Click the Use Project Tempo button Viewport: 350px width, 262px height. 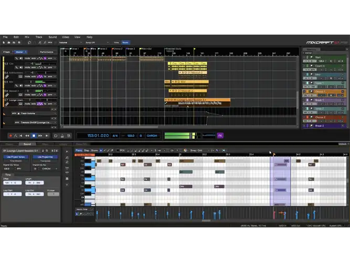(16, 157)
